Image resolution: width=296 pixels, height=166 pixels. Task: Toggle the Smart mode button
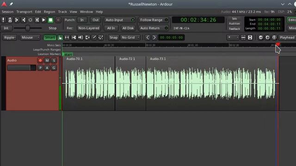point(50,37)
